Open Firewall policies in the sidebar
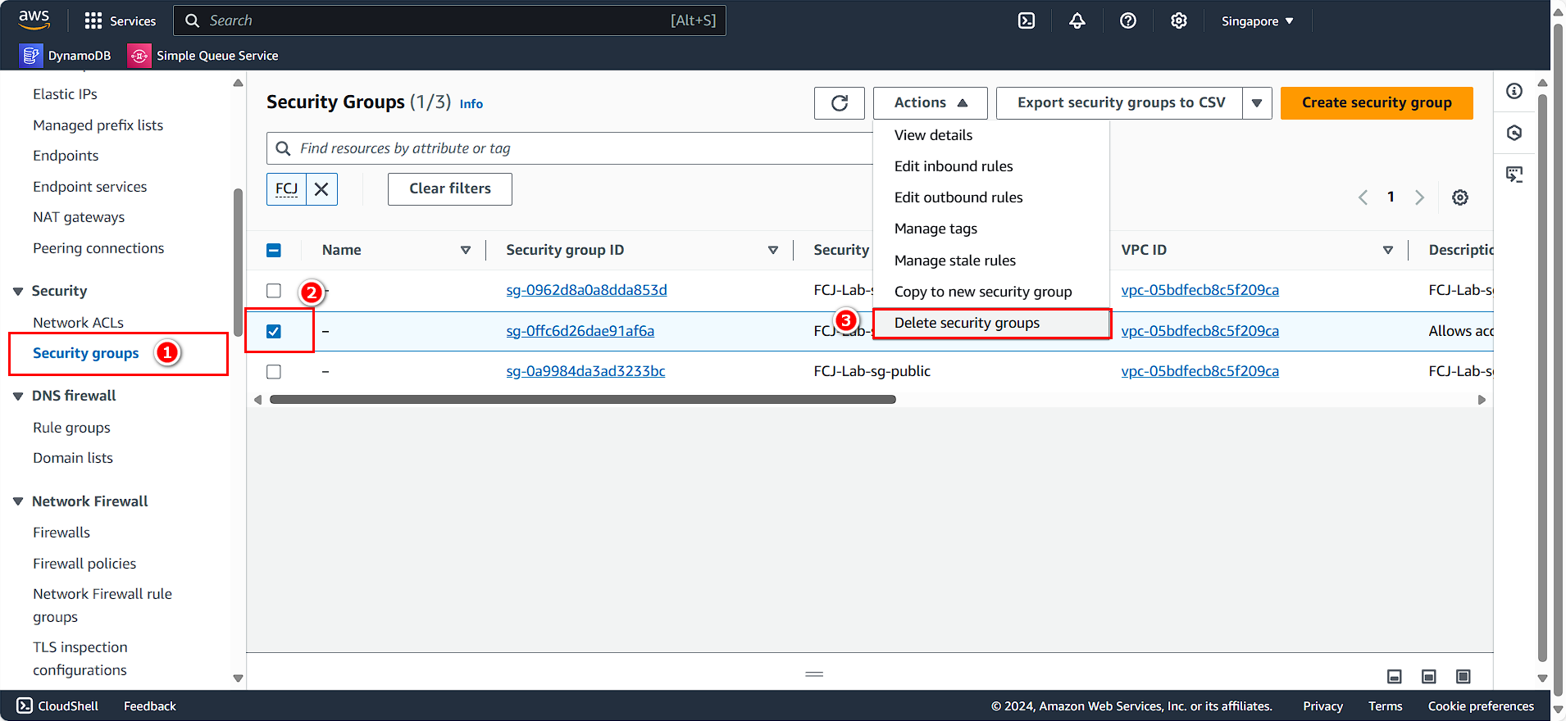The height and width of the screenshot is (721, 1566). (84, 564)
